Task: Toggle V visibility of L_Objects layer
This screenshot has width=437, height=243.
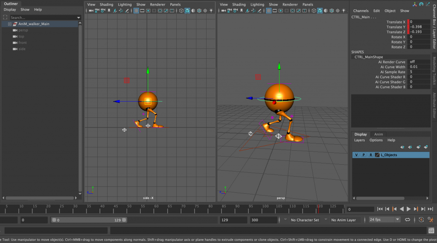Action: click(356, 155)
